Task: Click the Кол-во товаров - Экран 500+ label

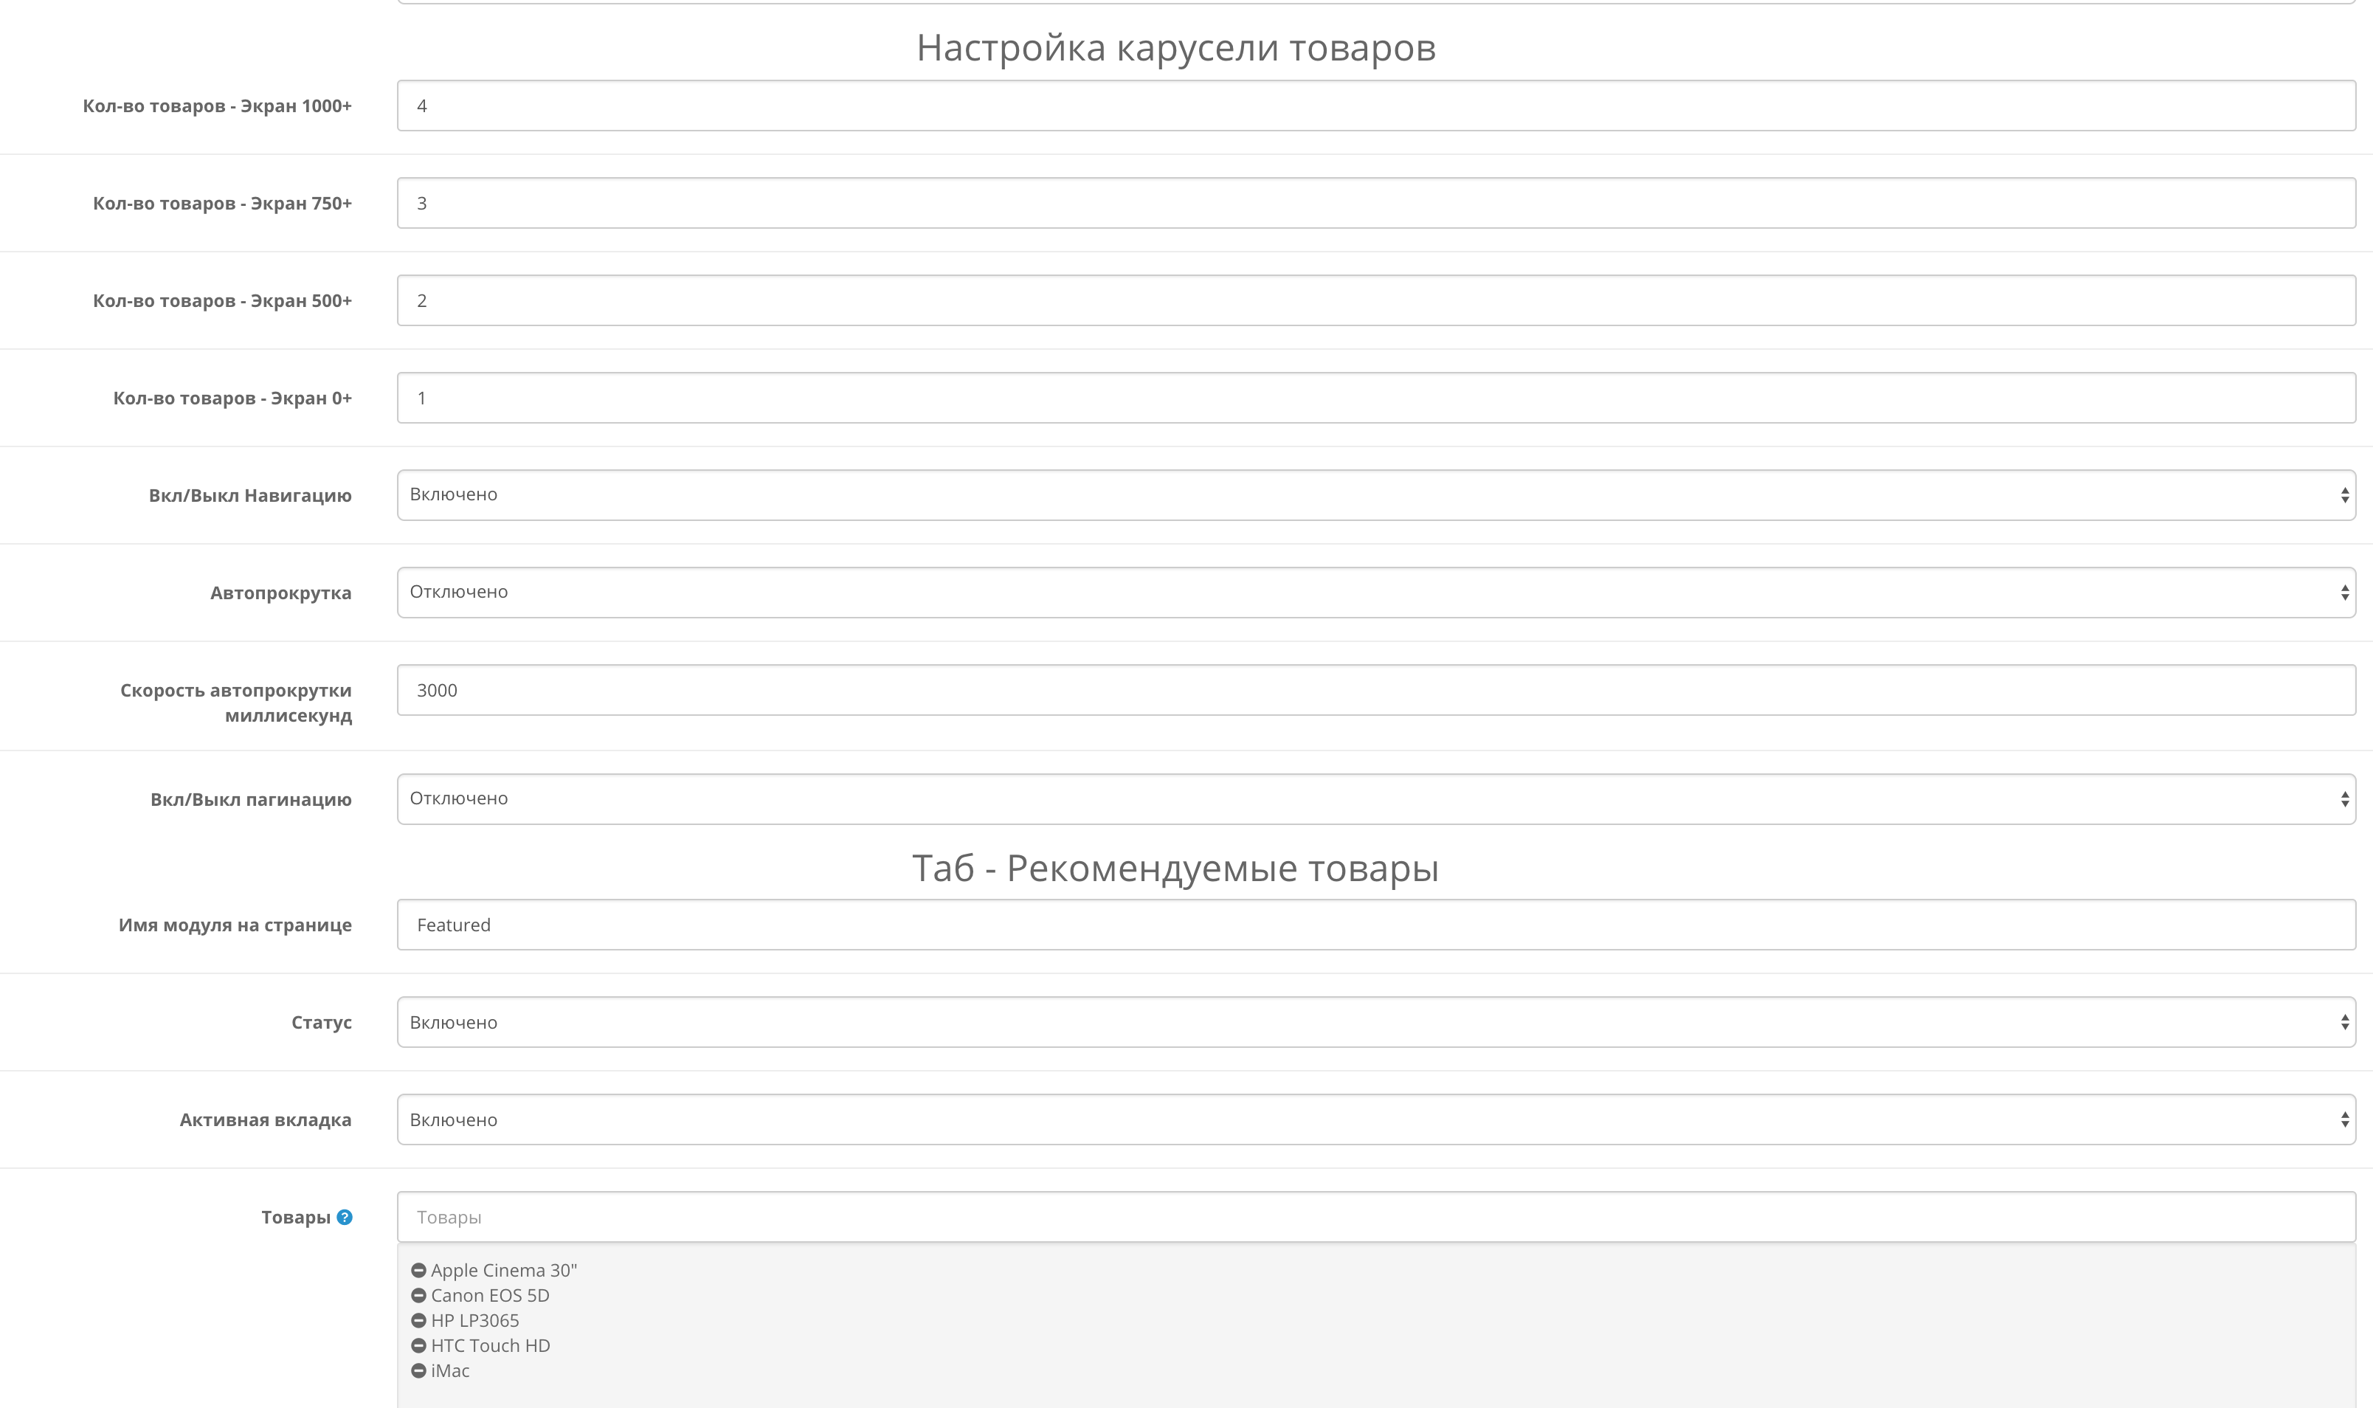Action: click(x=222, y=301)
